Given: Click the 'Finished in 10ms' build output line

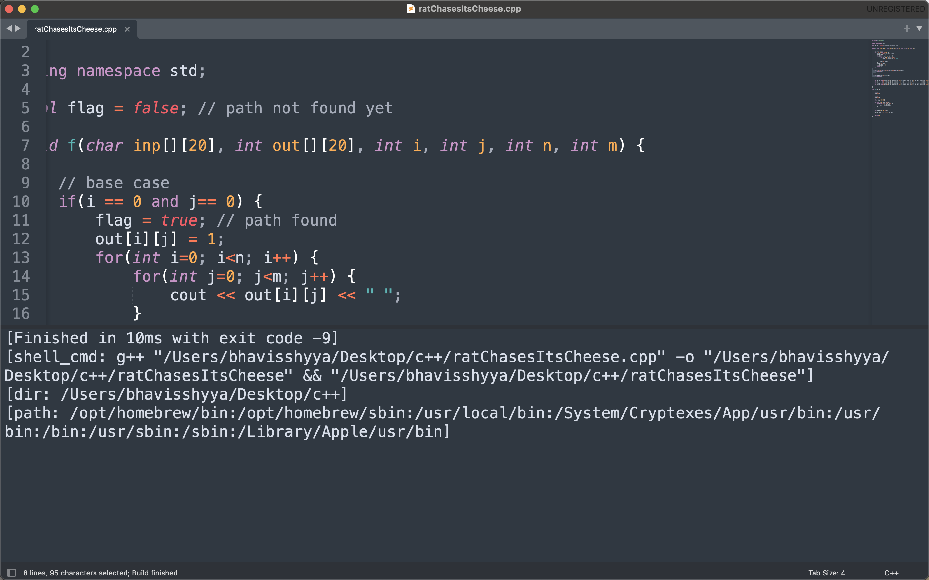Looking at the screenshot, I should tap(172, 338).
